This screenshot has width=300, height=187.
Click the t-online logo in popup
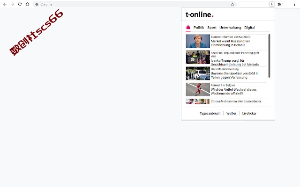199,14
